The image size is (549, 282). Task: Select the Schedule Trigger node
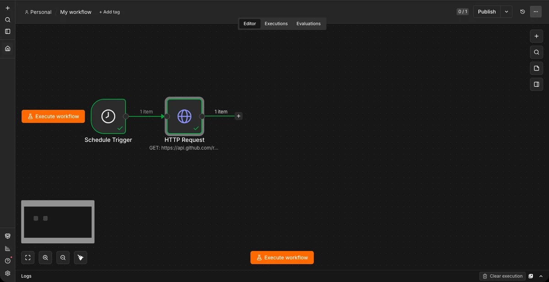pyautogui.click(x=108, y=116)
